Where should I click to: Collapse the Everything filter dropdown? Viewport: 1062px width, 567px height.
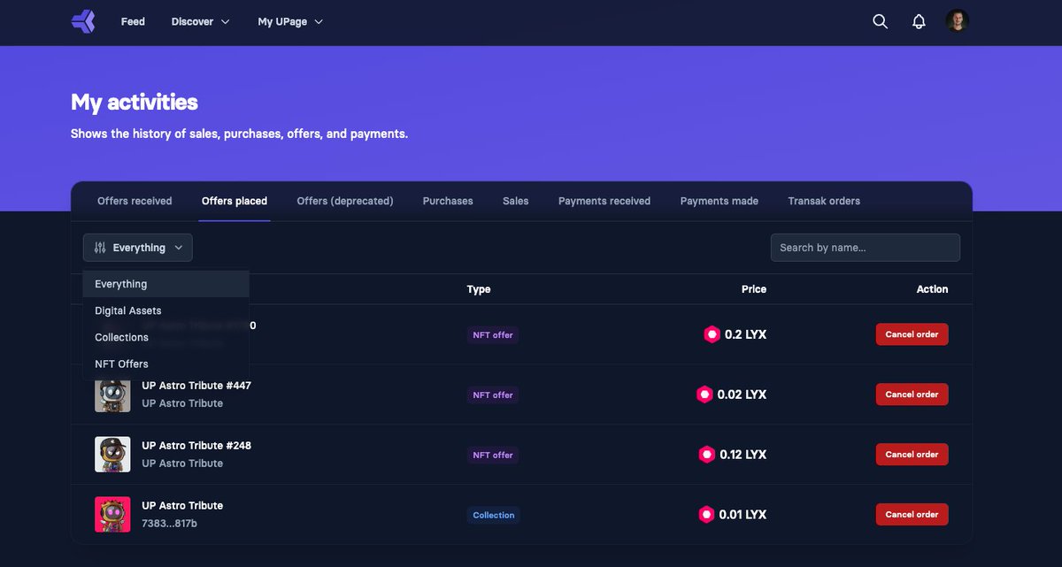[x=138, y=248]
